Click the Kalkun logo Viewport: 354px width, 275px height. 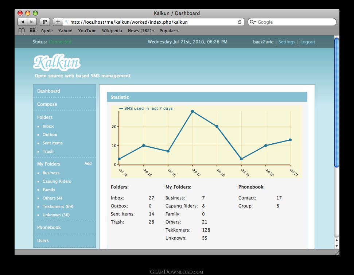click(57, 62)
